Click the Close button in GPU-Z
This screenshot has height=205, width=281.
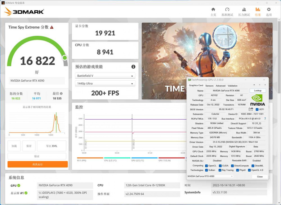point(260,177)
